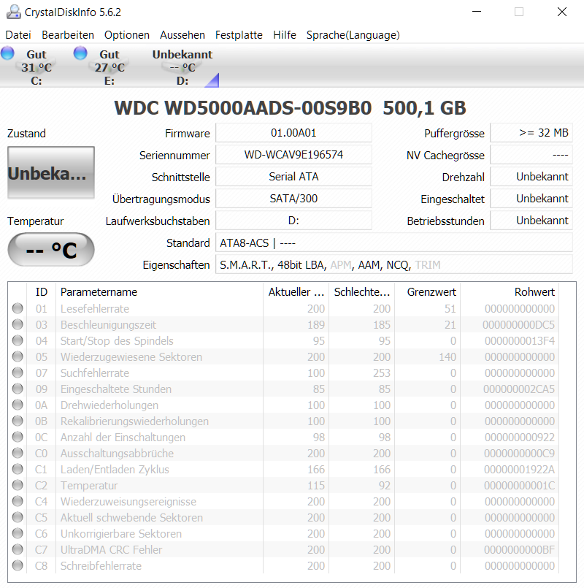This screenshot has height=588, width=584.
Task: Open the Datei menu
Action: click(18, 35)
